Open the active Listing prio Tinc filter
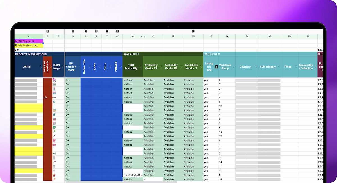The height and width of the screenshot is (183, 337). [217, 67]
